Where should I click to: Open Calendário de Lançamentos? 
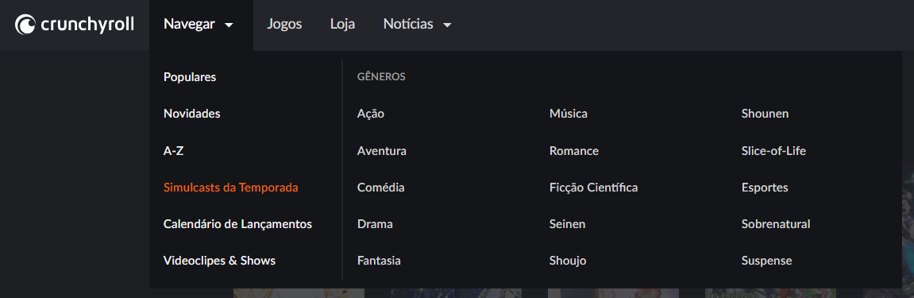coord(237,225)
